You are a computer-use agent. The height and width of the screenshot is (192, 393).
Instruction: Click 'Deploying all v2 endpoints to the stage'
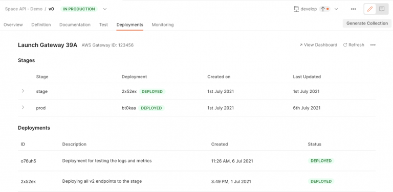tap(102, 181)
